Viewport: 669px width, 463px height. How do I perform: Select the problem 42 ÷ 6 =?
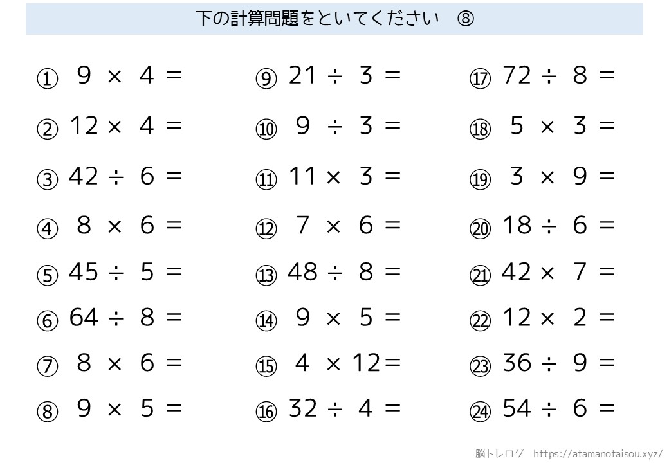pos(125,176)
